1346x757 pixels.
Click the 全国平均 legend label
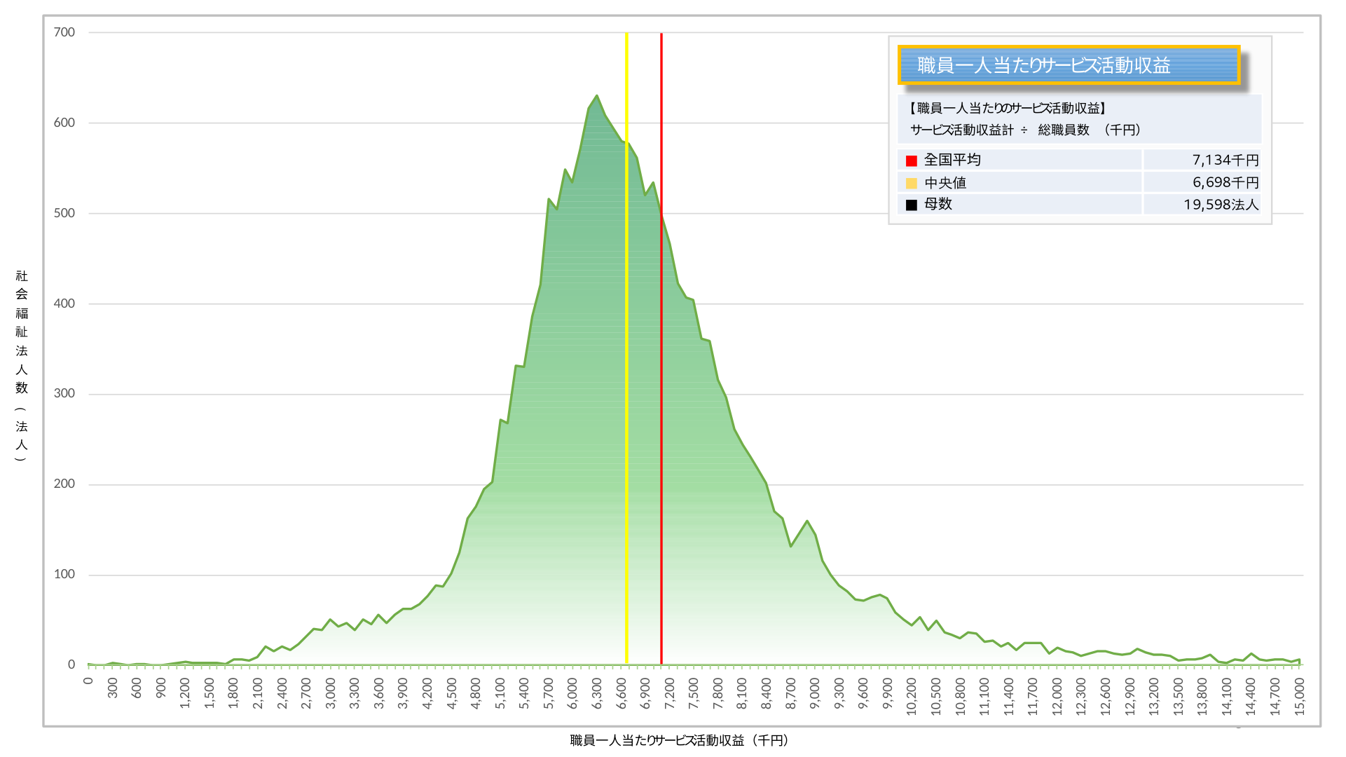tap(952, 160)
